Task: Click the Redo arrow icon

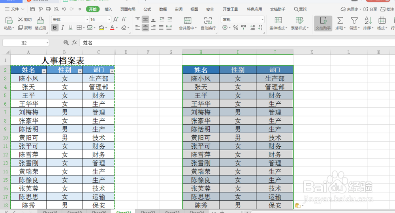Action: pyautogui.click(x=72, y=9)
